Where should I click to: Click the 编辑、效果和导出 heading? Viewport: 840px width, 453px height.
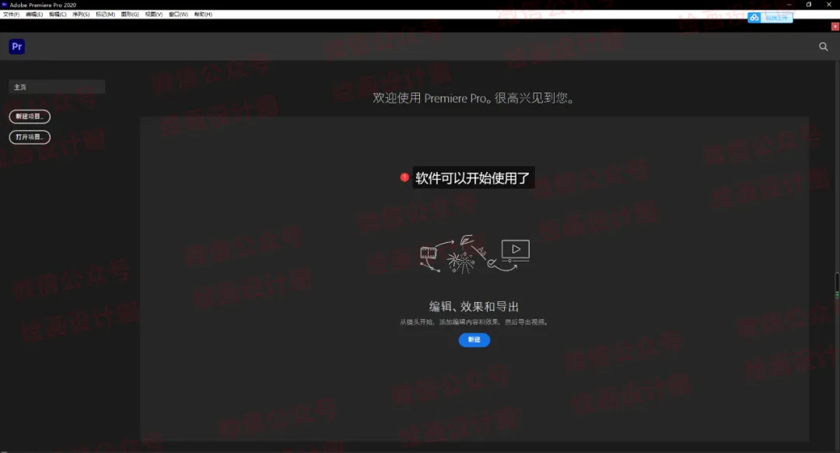(x=474, y=307)
